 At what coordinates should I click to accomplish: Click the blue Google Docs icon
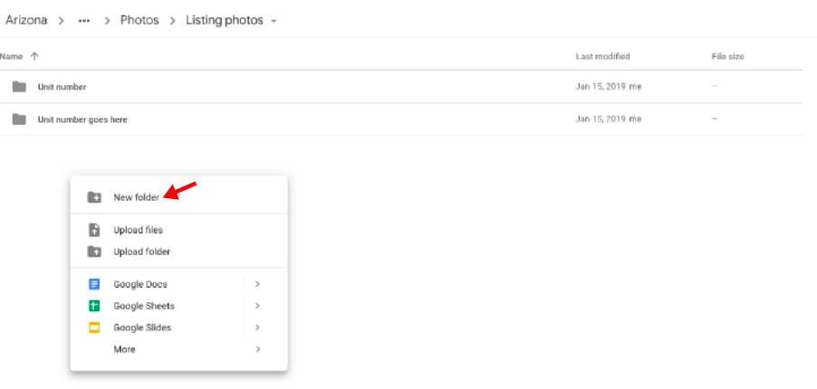(94, 284)
